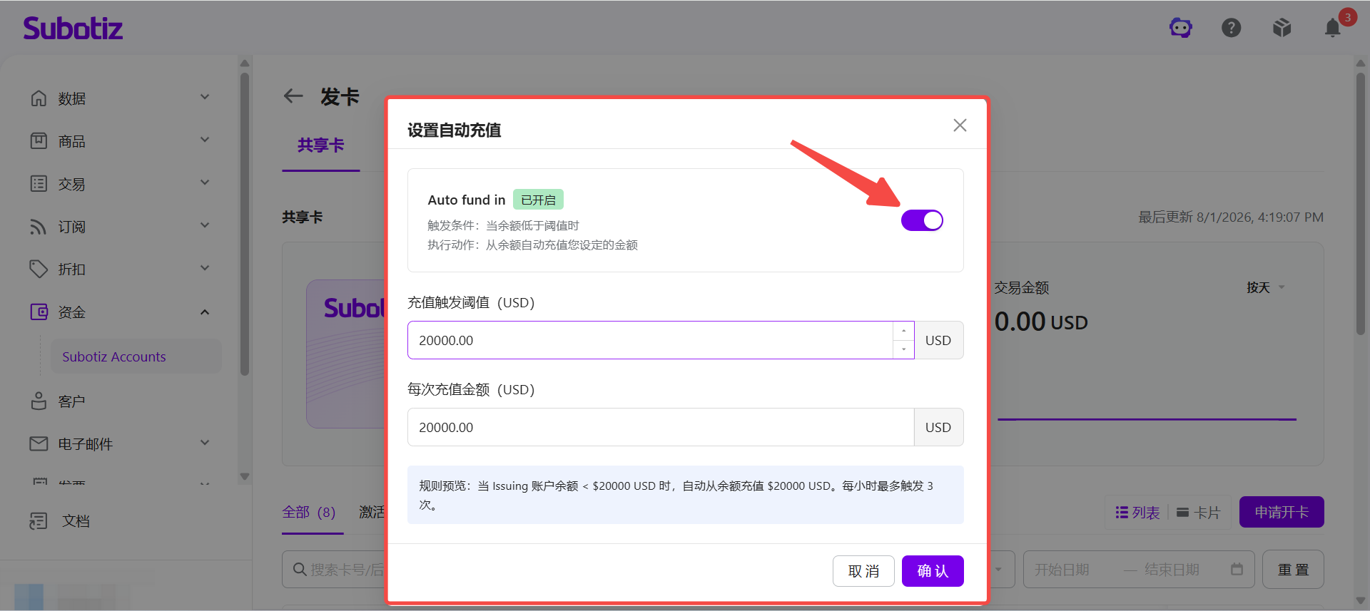Click the 最后更新 8/1/2026 timestamp

1231,217
